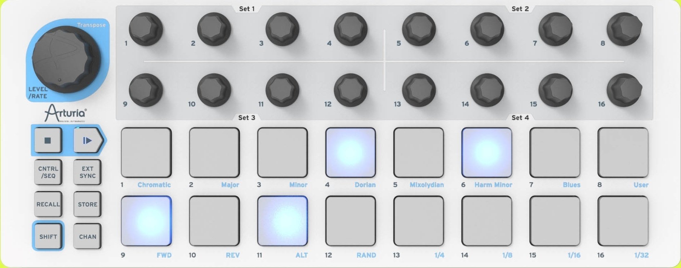
Task: Click the LEVEL /RATE label
Action: [38, 93]
